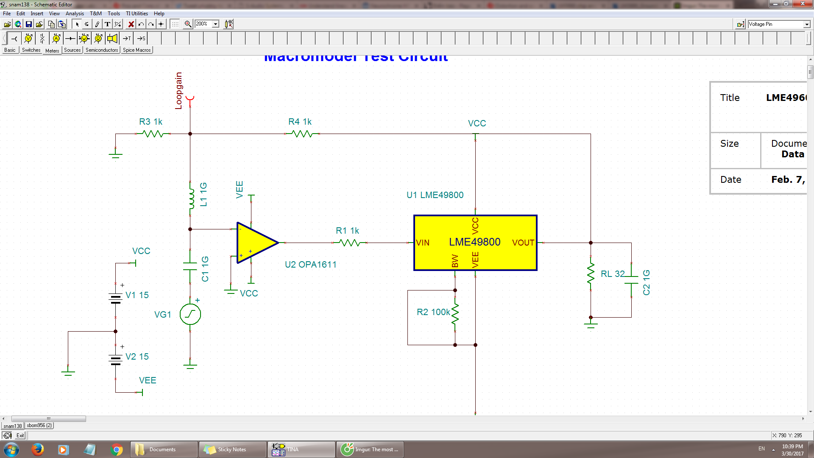Image resolution: width=814 pixels, height=458 pixels.
Task: Select the Ohmmeter component
Action: pos(98,39)
